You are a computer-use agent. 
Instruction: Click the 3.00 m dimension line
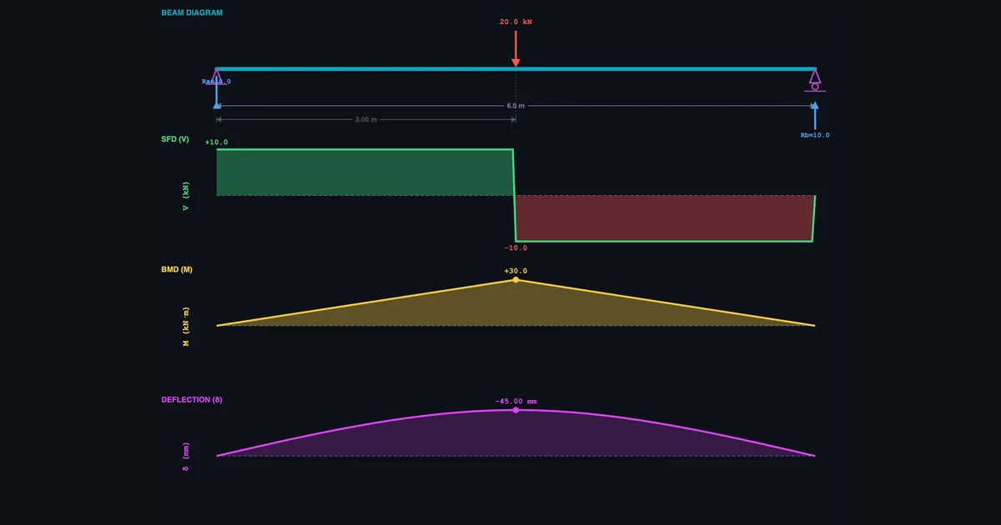[365, 120]
